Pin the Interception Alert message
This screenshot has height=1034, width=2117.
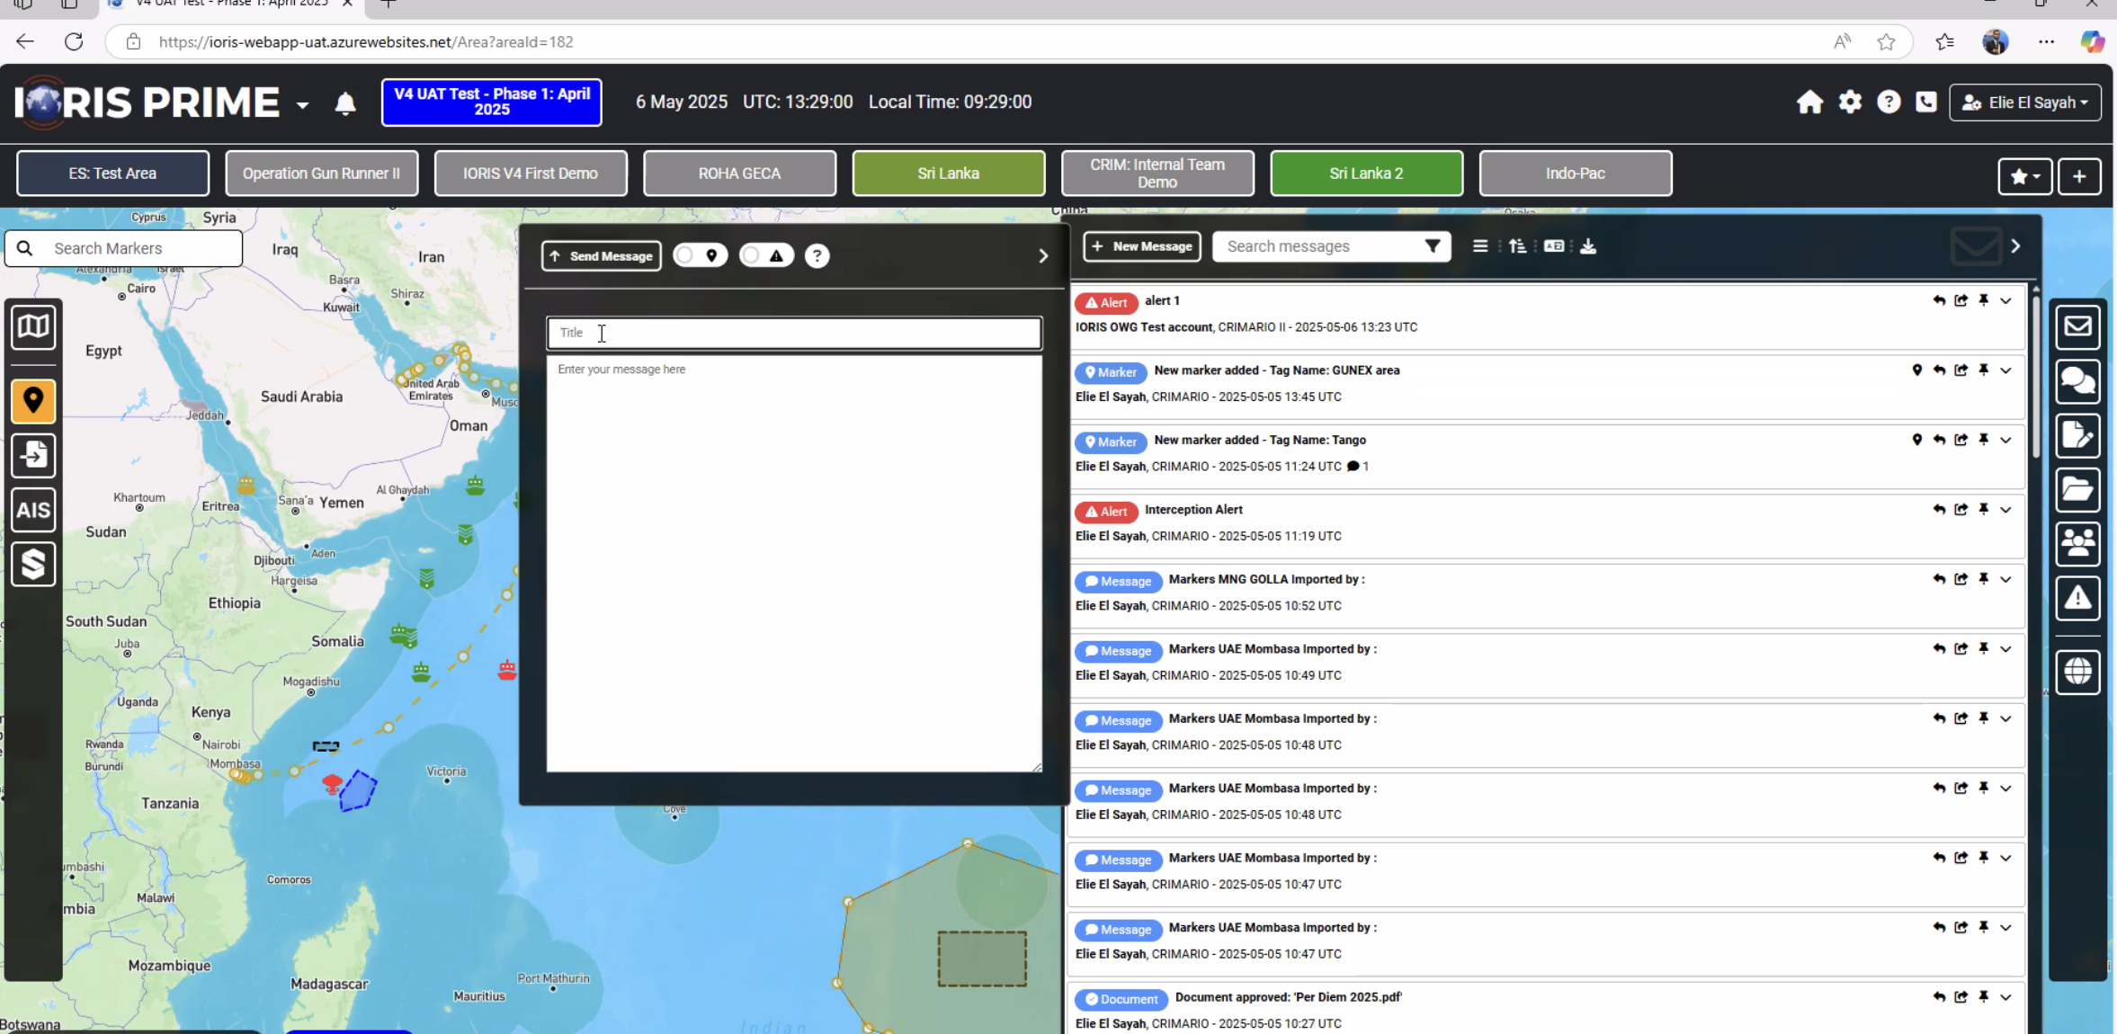[x=1983, y=510]
